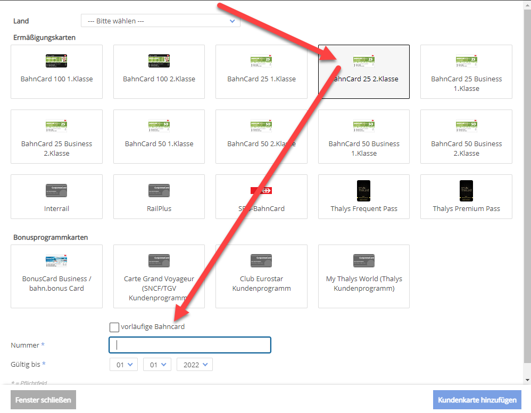
Task: Open the Gültig bis month dropdown
Action: click(157, 365)
